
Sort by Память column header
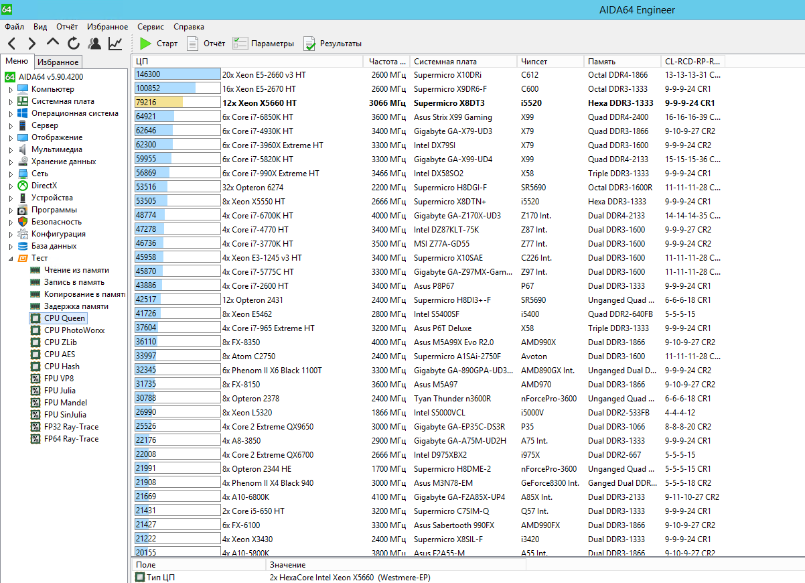(622, 61)
